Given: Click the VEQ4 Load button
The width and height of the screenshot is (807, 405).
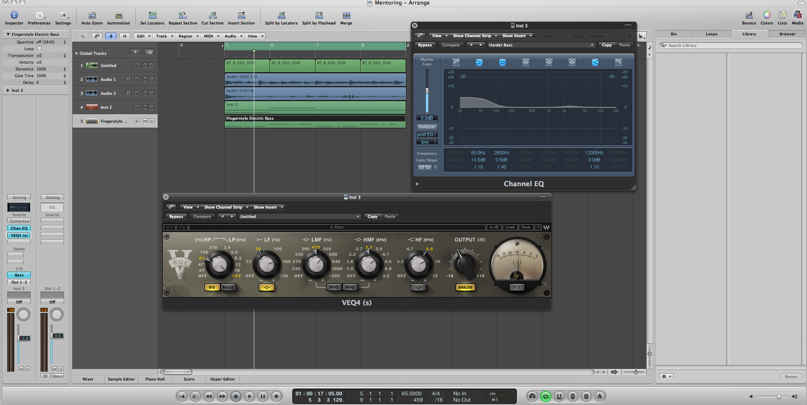Looking at the screenshot, I should pos(510,227).
